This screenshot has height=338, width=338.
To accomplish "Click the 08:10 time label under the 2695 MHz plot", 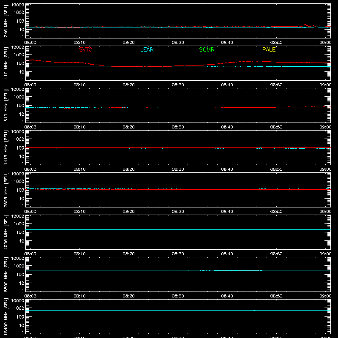I will click(79, 212).
